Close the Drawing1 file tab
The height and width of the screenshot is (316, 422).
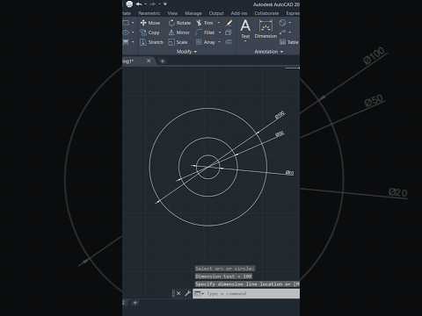click(149, 61)
